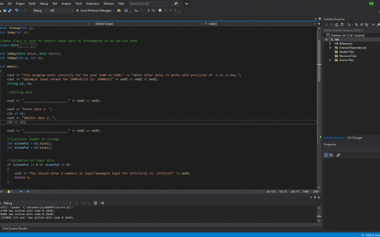
Task: Click the Show All Files icon
Action: [x=366, y=25]
